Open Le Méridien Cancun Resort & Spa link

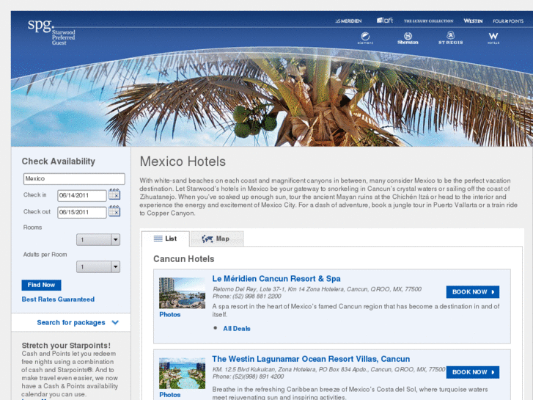click(x=276, y=279)
